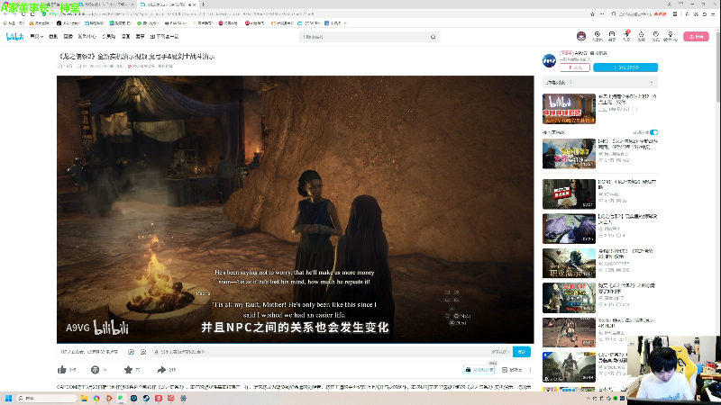Share the video with the arrow icon
The width and height of the screenshot is (721, 405).
pyautogui.click(x=161, y=370)
